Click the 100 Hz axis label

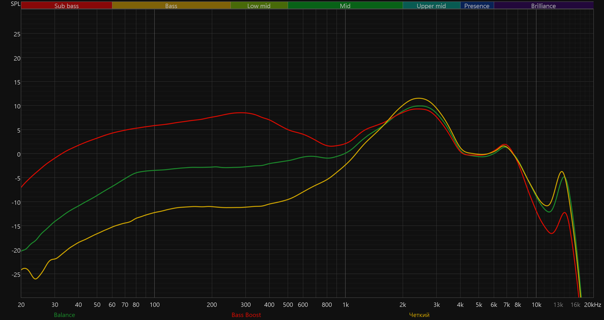pos(154,305)
